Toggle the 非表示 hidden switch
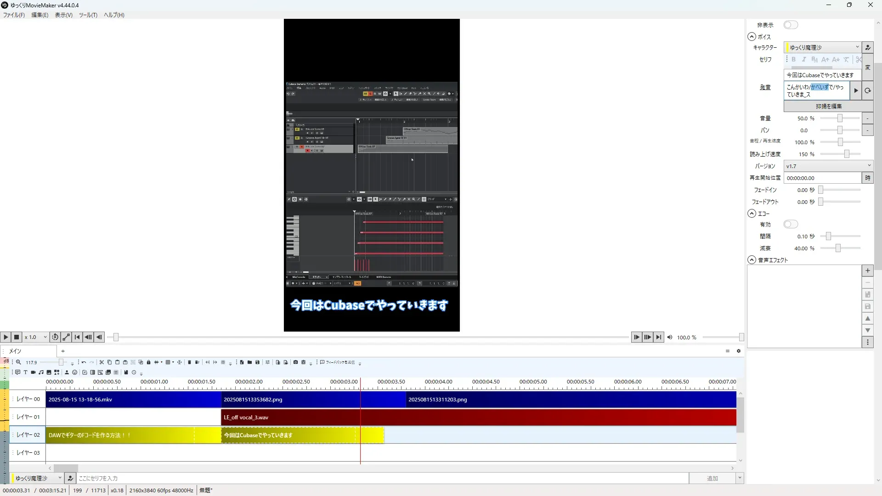882x496 pixels. click(x=791, y=25)
